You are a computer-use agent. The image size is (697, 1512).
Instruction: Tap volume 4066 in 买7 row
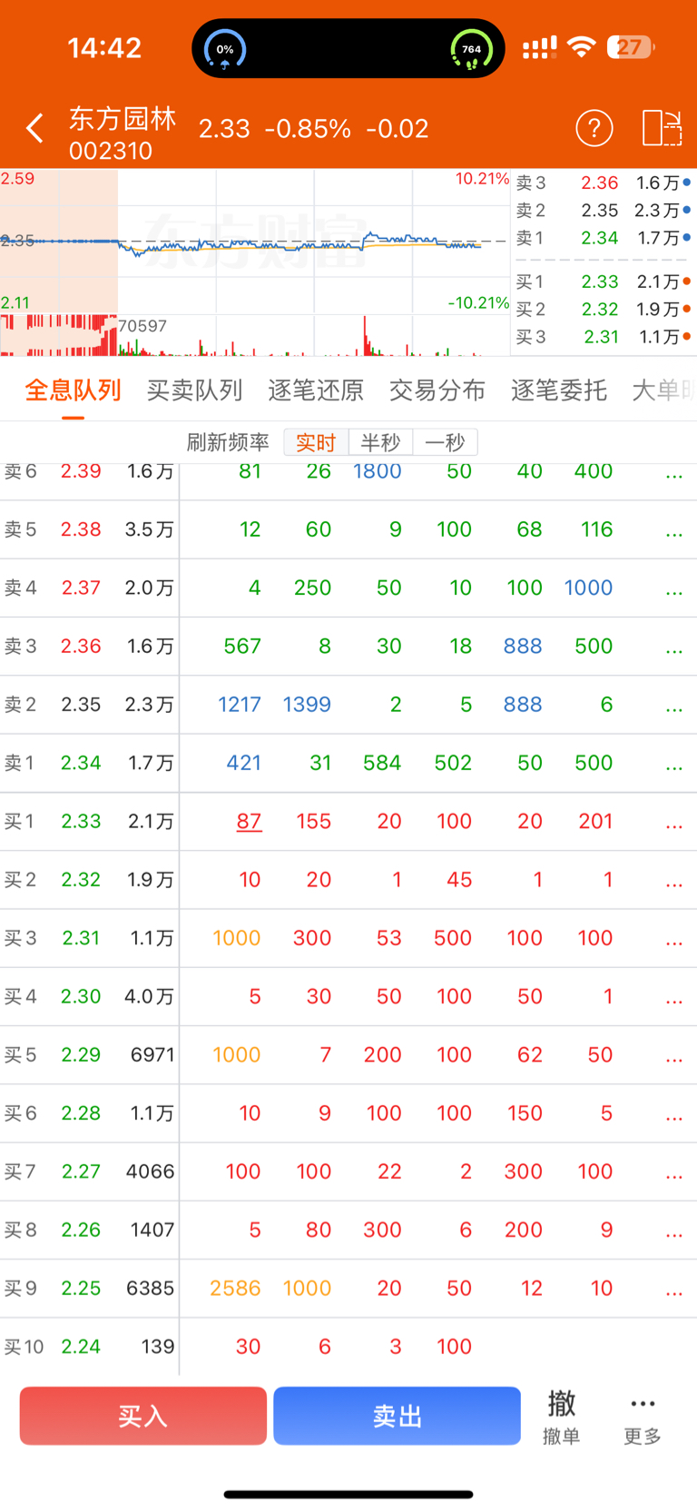point(151,1171)
